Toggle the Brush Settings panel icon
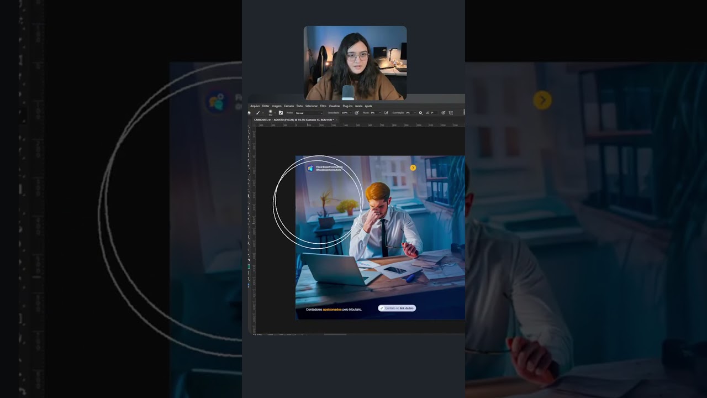Screen dimensions: 707x398 click(x=281, y=113)
